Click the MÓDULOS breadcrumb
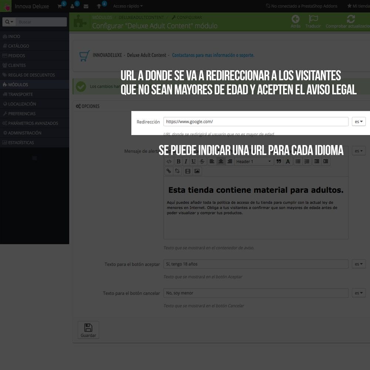The width and height of the screenshot is (370, 370). click(x=102, y=17)
